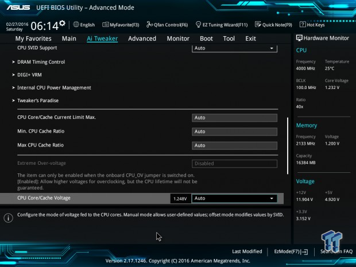
Task: Click the 02/27/2016 date text
Action: 17,24
